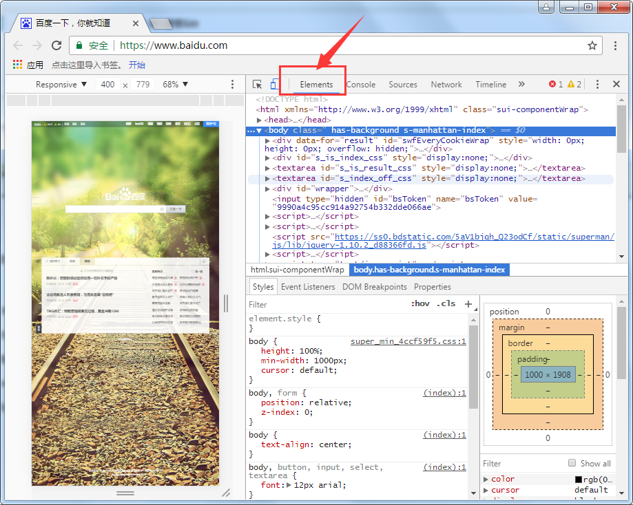Bookmark page with the star icon
This screenshot has height=505, width=633.
[x=592, y=45]
